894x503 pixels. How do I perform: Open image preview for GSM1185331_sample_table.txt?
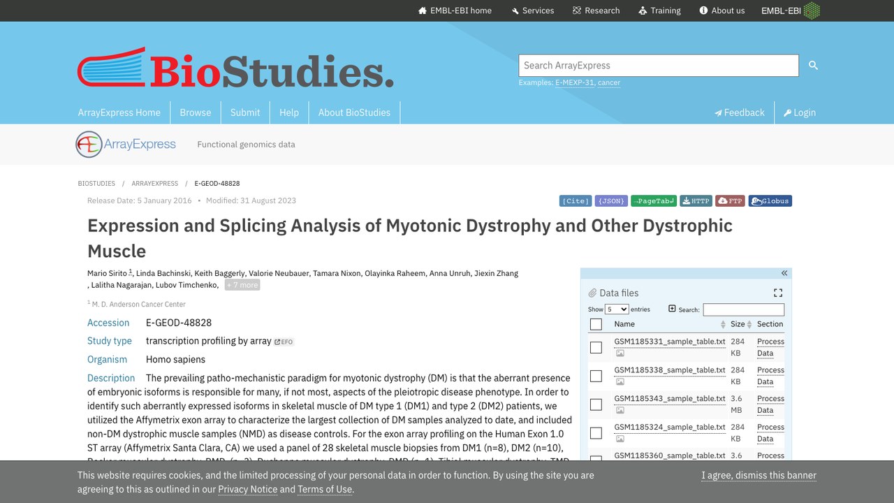(x=620, y=353)
